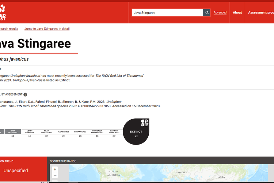Zoom out on the geographic range map
The height and width of the screenshot is (183, 274).
pyautogui.click(x=55, y=175)
